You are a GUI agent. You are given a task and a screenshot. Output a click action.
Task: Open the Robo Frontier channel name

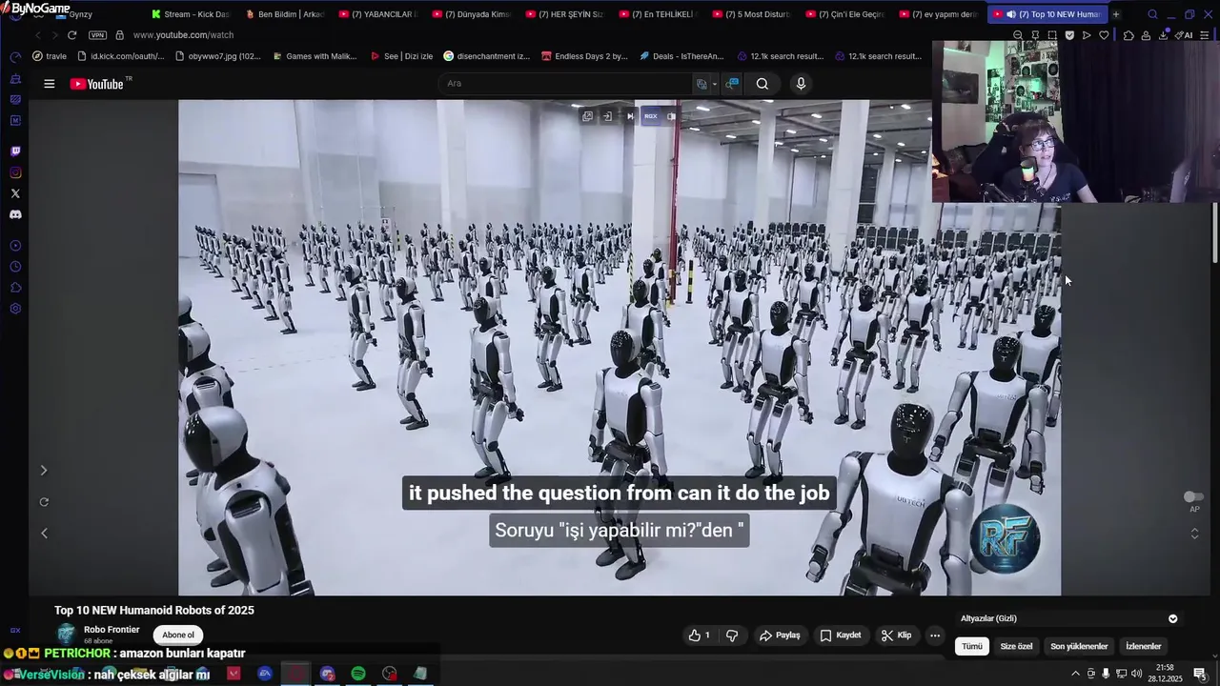(112, 630)
